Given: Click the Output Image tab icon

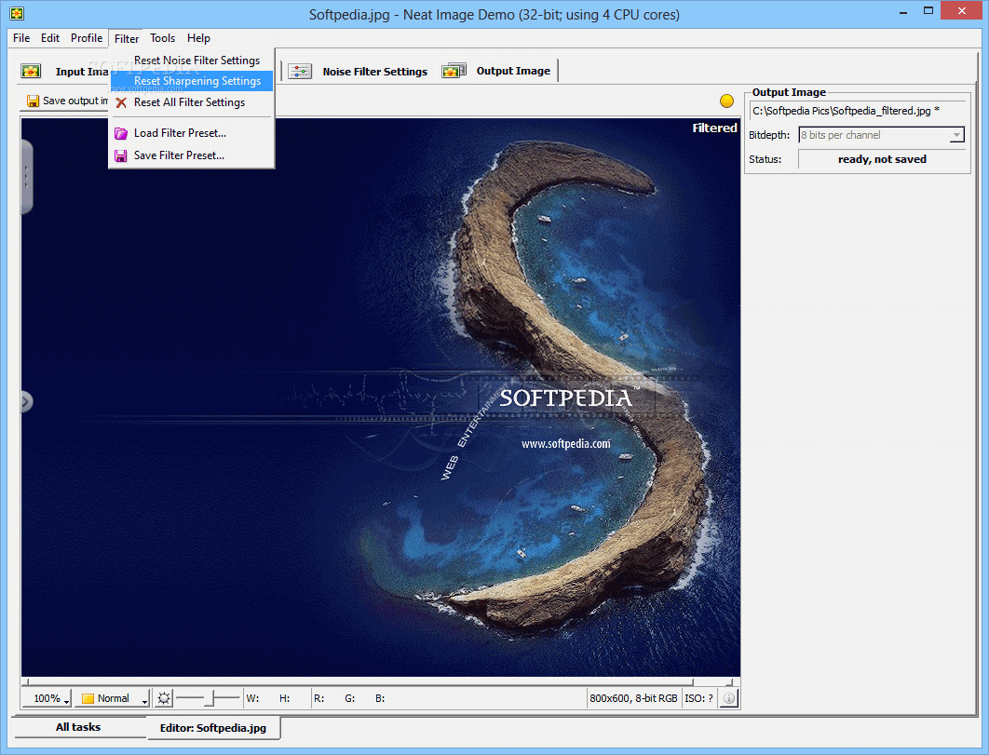Looking at the screenshot, I should [x=454, y=71].
